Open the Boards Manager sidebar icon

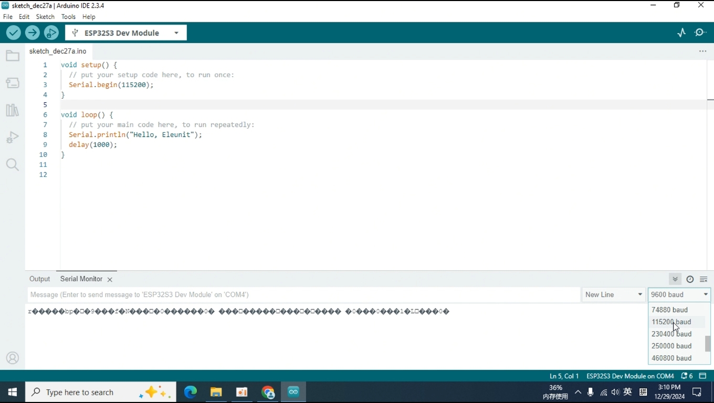click(x=13, y=83)
